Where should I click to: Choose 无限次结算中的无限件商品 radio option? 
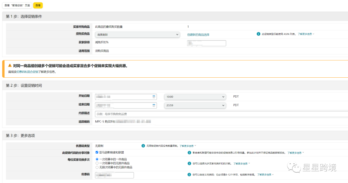[97, 168]
